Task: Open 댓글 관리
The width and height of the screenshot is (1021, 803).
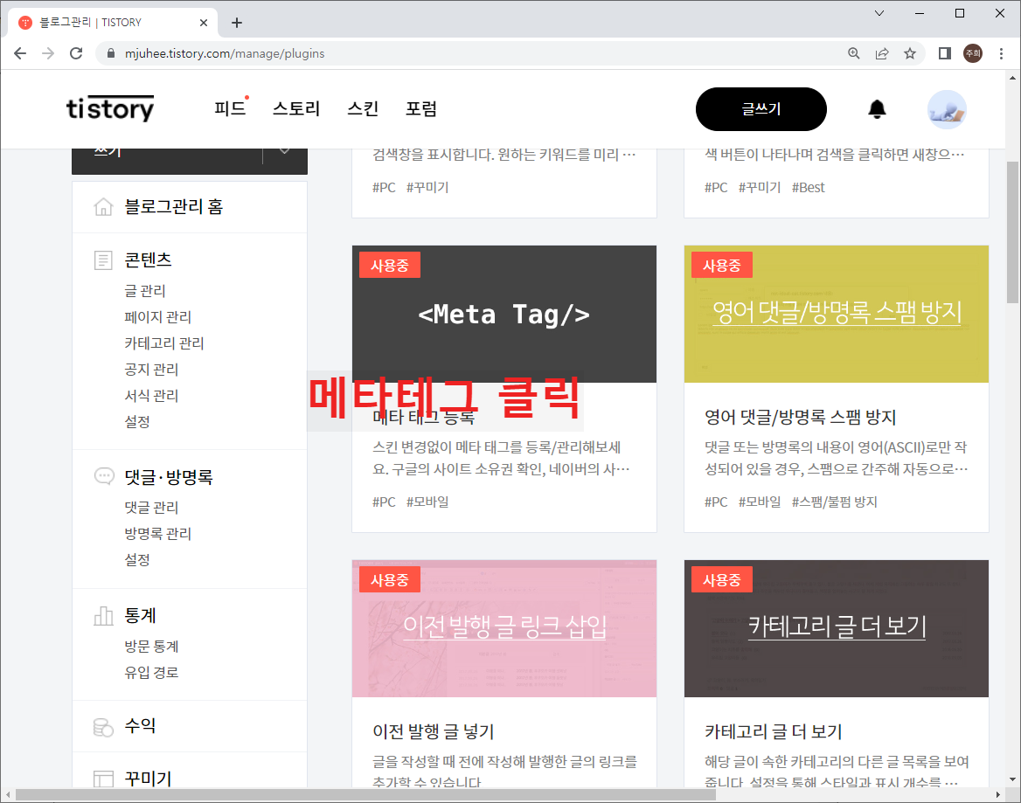Action: (152, 507)
